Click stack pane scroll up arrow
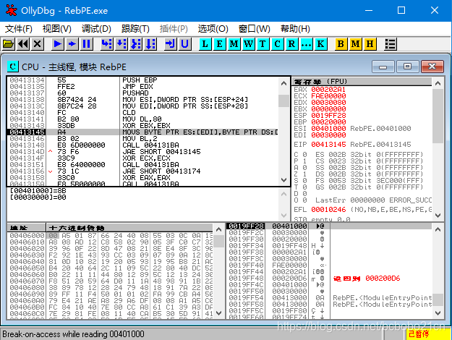452x340 pixels. click(x=438, y=229)
